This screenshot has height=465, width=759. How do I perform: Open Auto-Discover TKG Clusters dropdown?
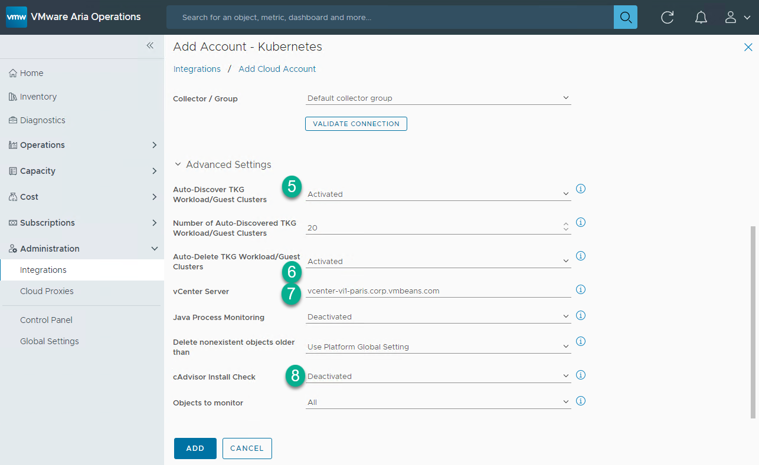pyautogui.click(x=438, y=194)
